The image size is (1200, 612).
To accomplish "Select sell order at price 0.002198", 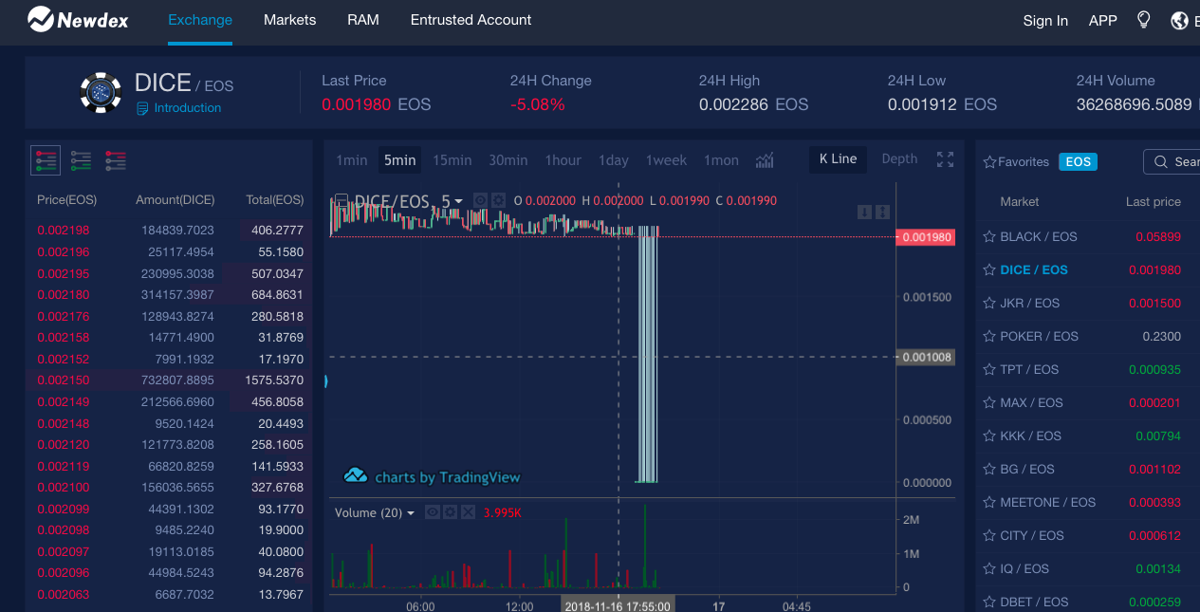I will click(170, 231).
